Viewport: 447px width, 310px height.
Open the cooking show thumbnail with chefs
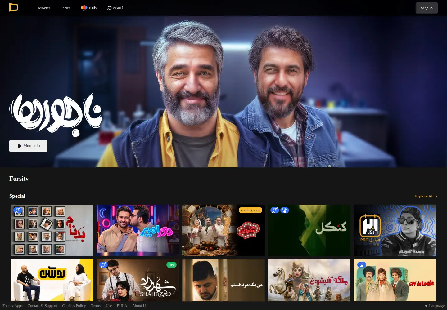tap(223, 230)
